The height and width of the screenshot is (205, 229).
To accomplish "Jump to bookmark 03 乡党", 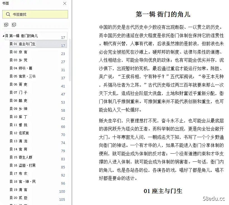I will tap(38, 60).
